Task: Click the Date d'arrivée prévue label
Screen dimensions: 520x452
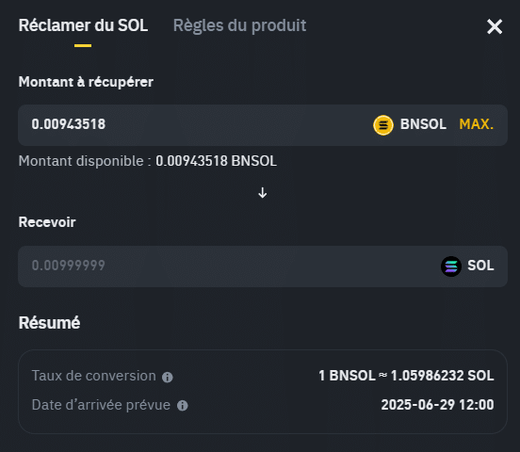Action: point(101,405)
